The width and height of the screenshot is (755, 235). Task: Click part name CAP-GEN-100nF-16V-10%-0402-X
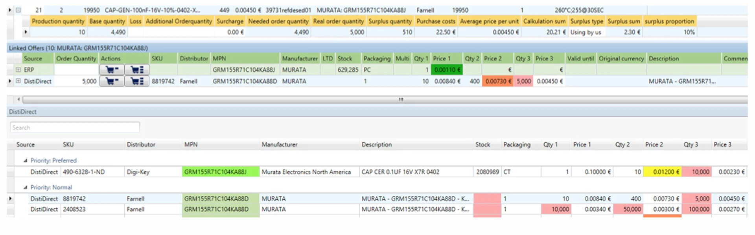[x=152, y=10]
